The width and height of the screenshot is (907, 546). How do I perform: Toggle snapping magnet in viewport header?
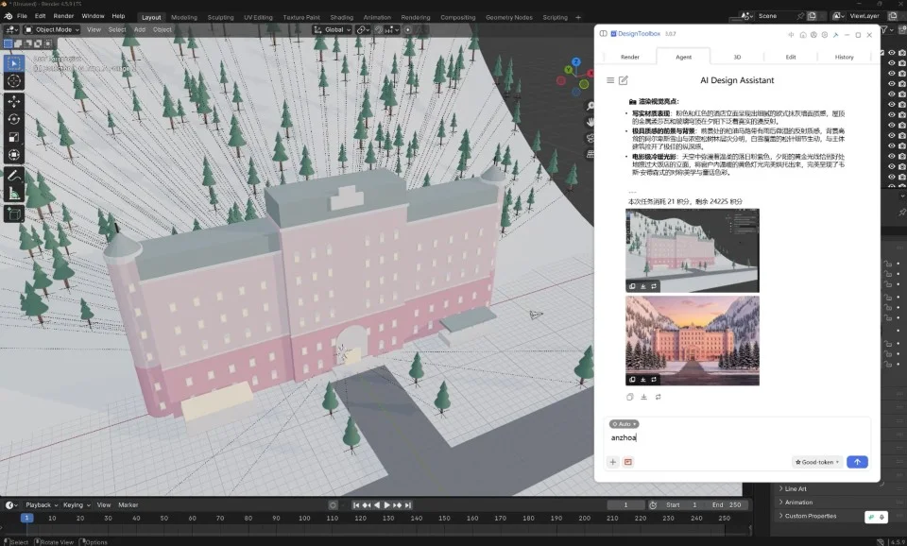[379, 29]
